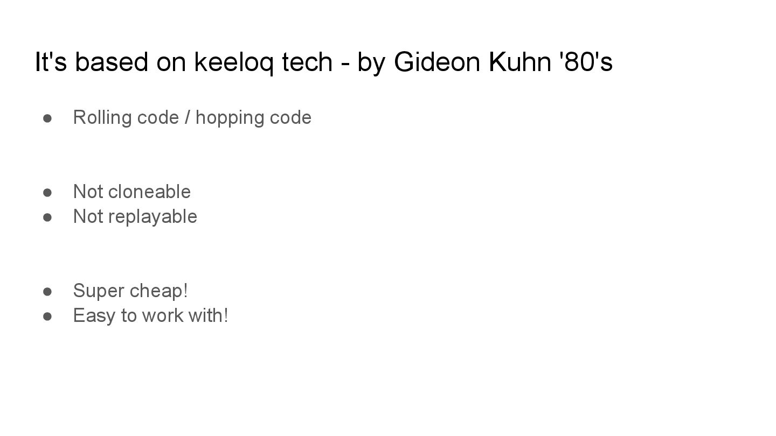Image resolution: width=776 pixels, height=436 pixels.
Task: Click the slide title about keeloq tech
Action: pos(324,62)
